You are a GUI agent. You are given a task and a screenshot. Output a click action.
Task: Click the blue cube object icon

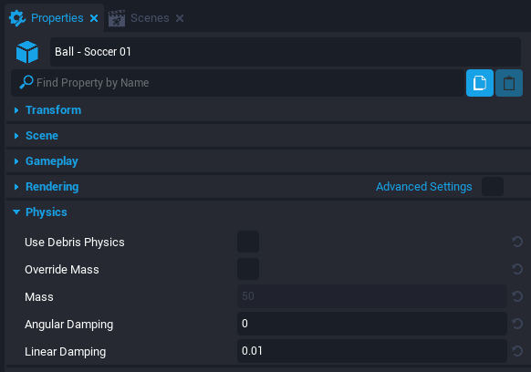coord(27,52)
